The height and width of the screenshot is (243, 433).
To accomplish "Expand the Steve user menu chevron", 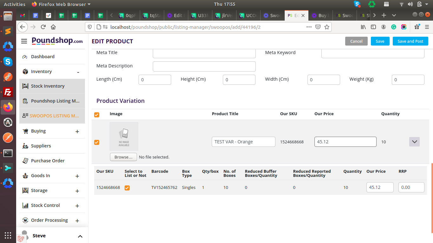I will pyautogui.click(x=80, y=236).
